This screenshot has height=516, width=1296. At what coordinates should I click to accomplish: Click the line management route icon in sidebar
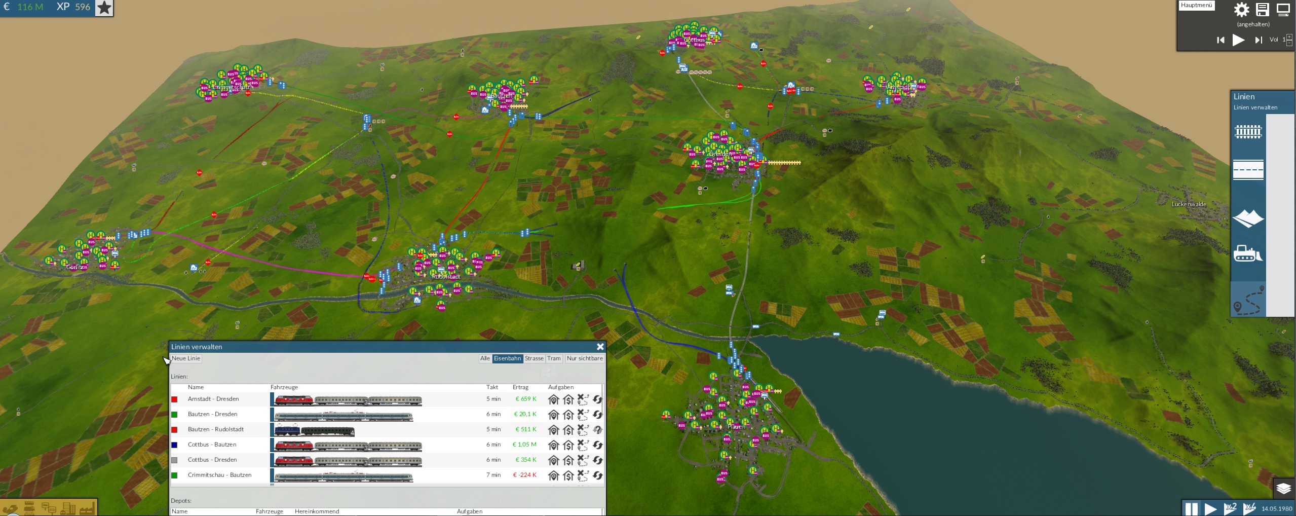coord(1248,300)
